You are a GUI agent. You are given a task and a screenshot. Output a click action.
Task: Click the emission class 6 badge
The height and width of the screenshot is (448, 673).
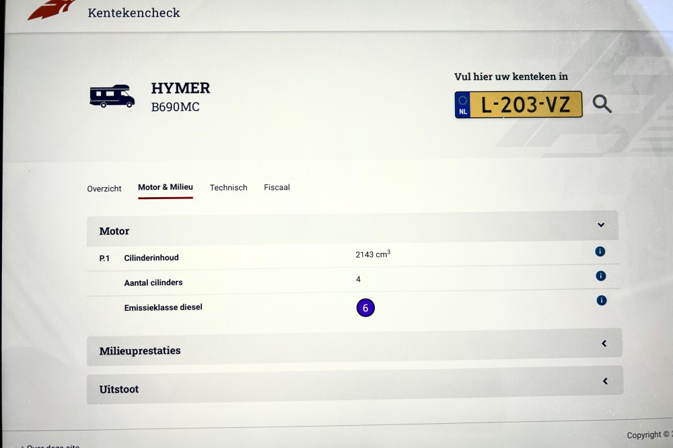pyautogui.click(x=365, y=307)
